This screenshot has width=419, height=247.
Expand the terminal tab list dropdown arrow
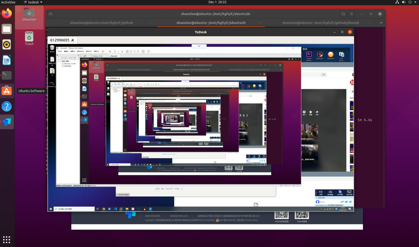[381, 23]
